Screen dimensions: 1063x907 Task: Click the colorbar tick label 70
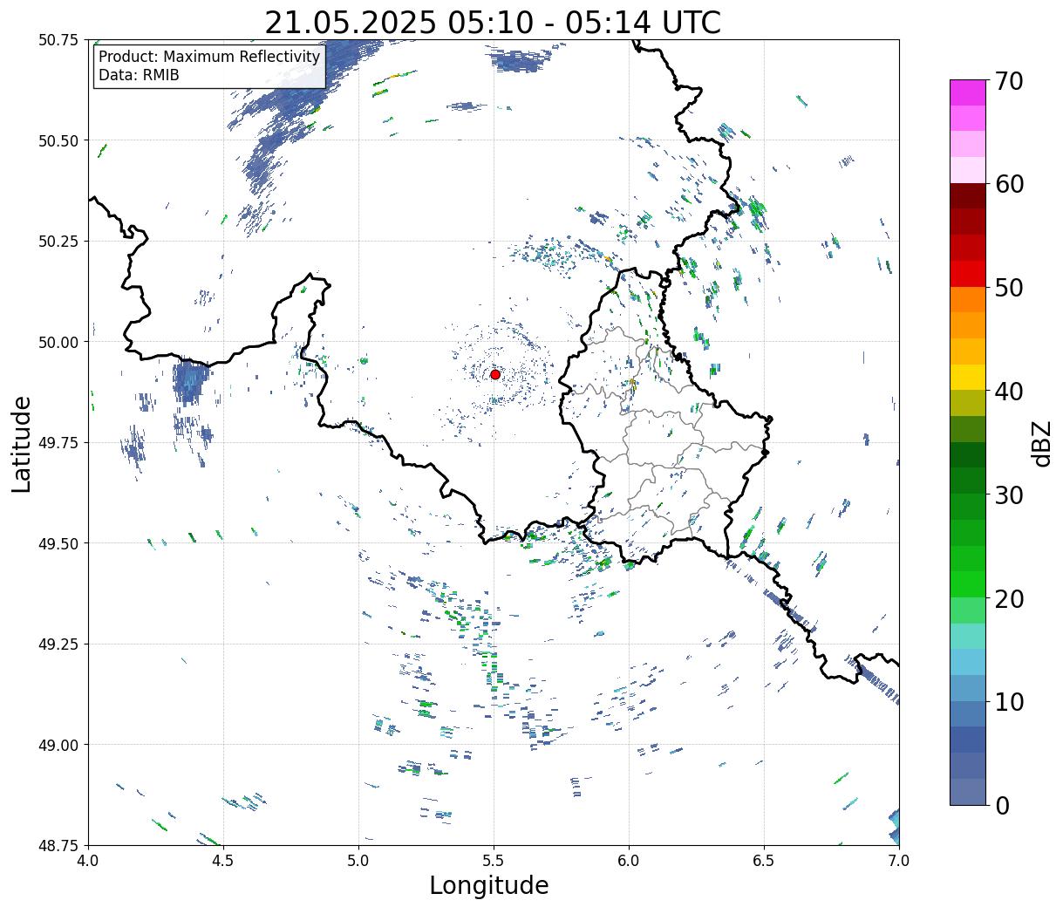(x=1009, y=81)
